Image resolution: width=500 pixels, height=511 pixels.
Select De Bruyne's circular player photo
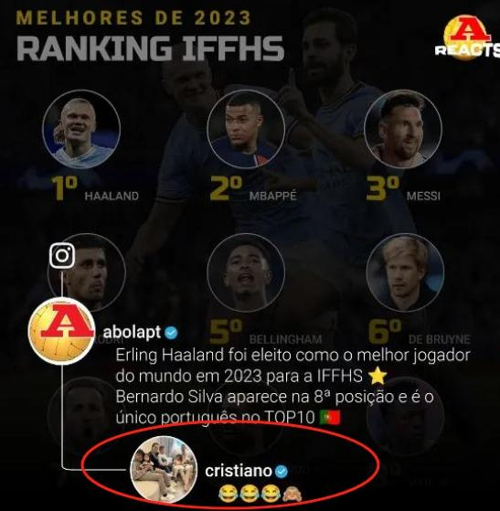point(405,272)
